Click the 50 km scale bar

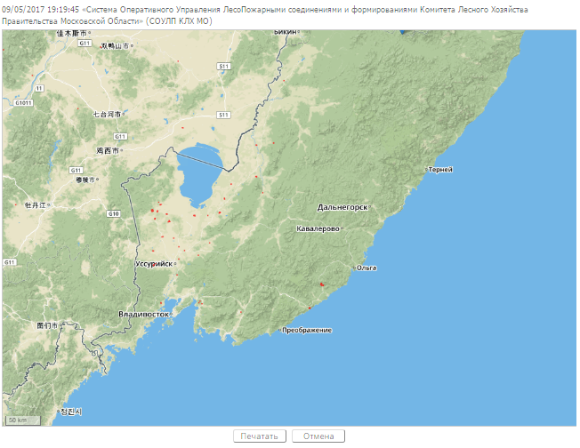pyautogui.click(x=19, y=420)
